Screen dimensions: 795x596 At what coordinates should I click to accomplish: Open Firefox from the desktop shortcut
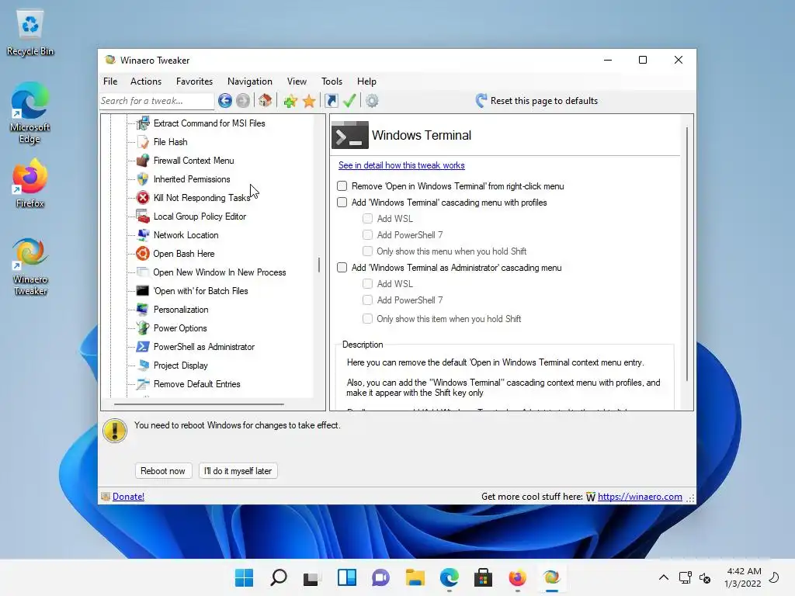(30, 183)
